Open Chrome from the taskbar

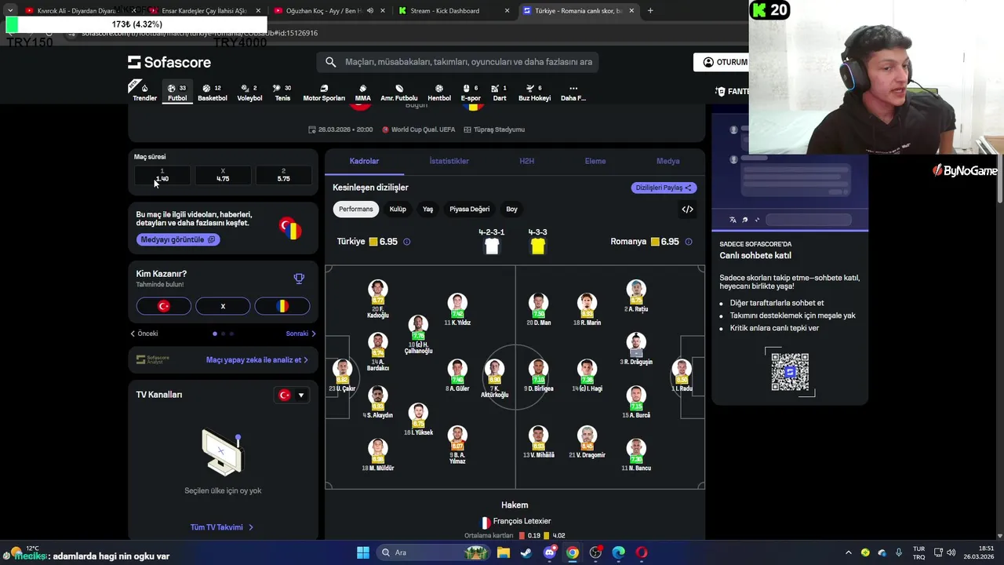pos(573,552)
